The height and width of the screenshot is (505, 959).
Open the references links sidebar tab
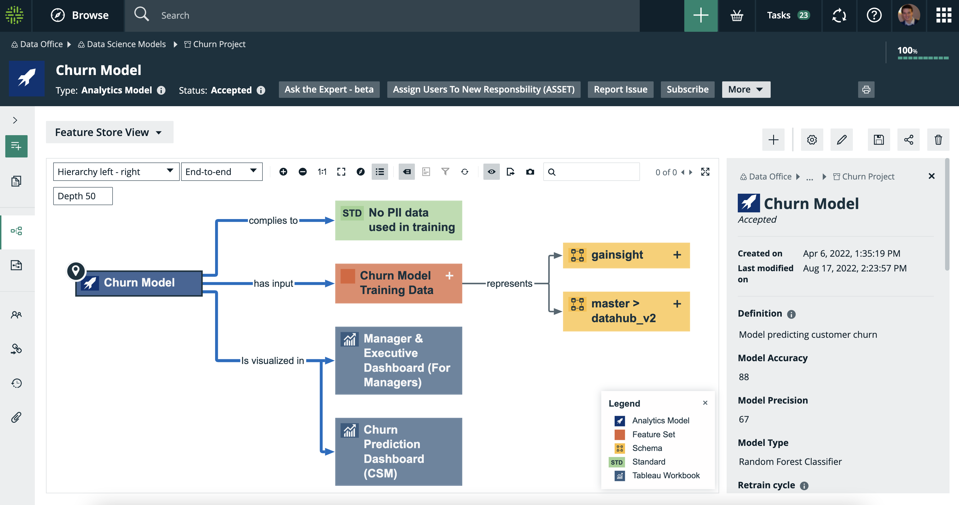(16, 349)
